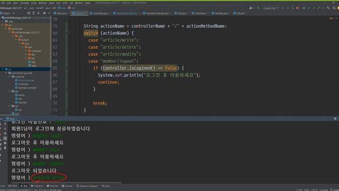Click the rollback undo arrow icon

pyautogui.click(x=328, y=8)
